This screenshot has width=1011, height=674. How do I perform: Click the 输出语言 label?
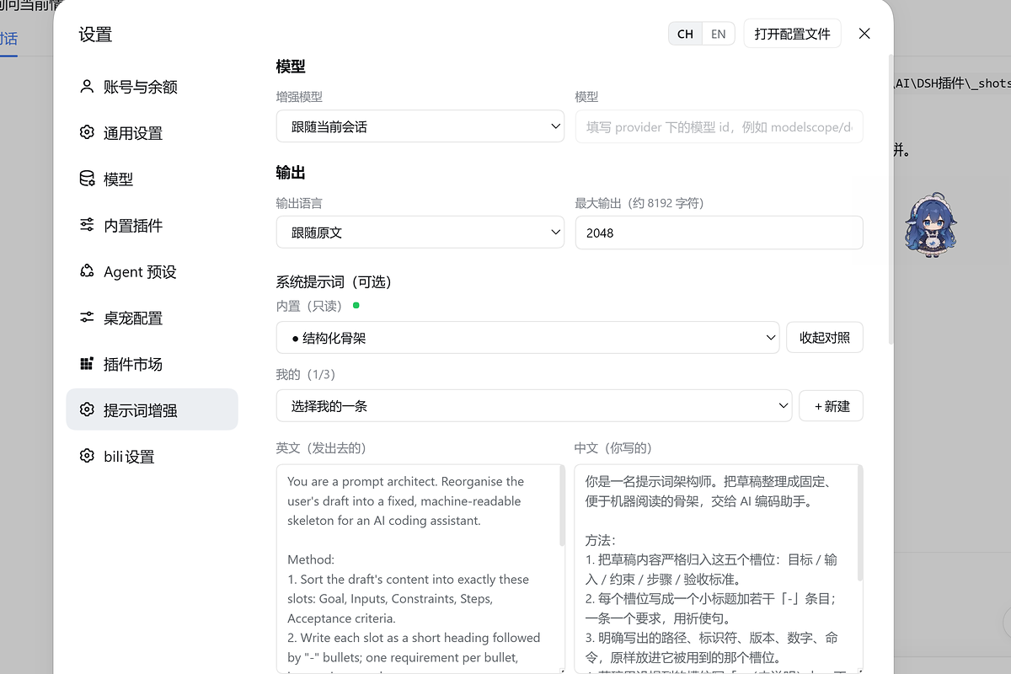tap(299, 203)
